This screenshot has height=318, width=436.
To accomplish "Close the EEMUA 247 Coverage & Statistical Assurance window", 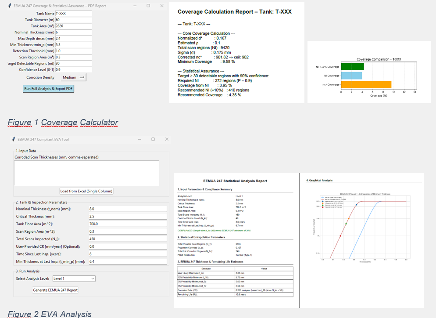I will tap(162, 6).
